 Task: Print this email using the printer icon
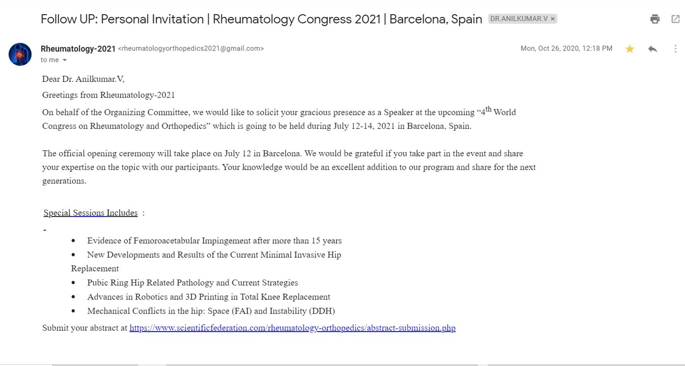[655, 19]
